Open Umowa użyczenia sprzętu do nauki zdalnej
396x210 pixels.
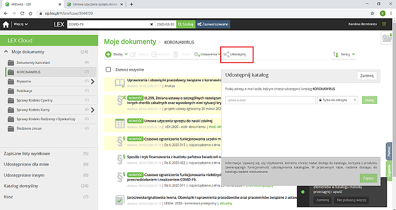point(178,121)
